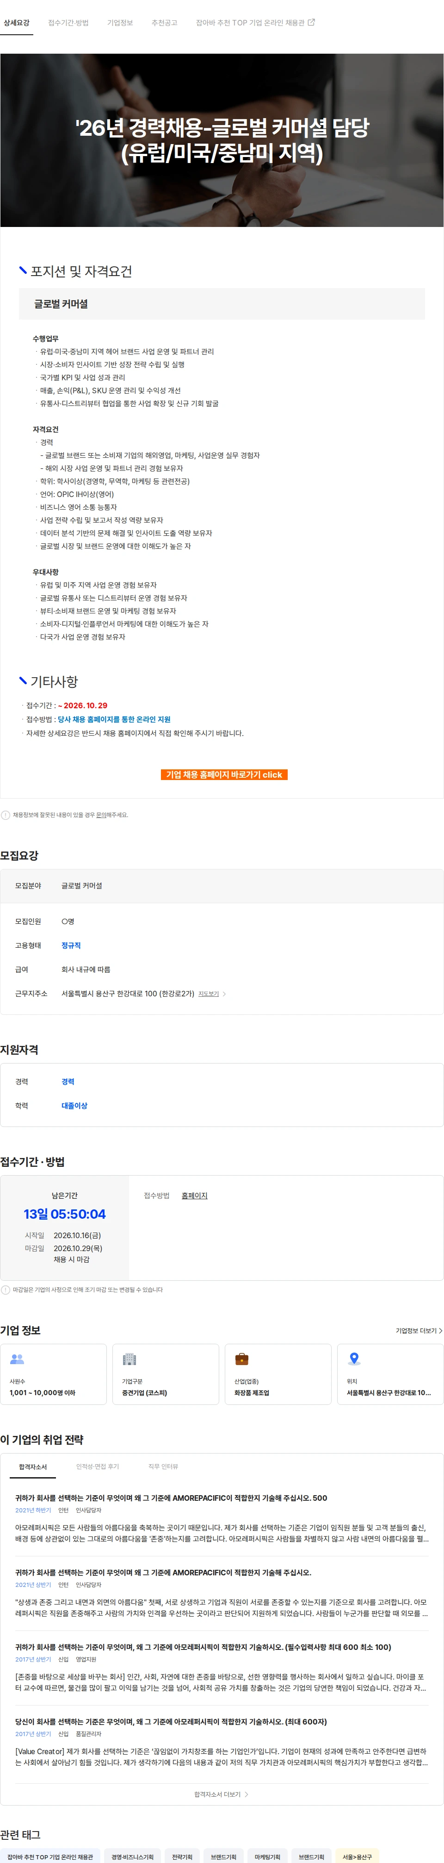Click the 대졸이상 education requirement

click(x=74, y=1105)
